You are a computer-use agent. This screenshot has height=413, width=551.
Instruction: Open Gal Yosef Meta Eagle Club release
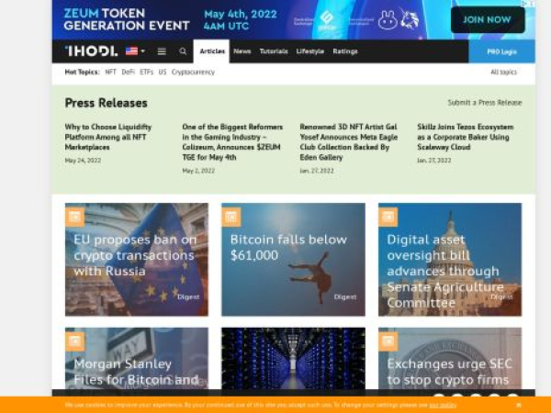point(349,142)
